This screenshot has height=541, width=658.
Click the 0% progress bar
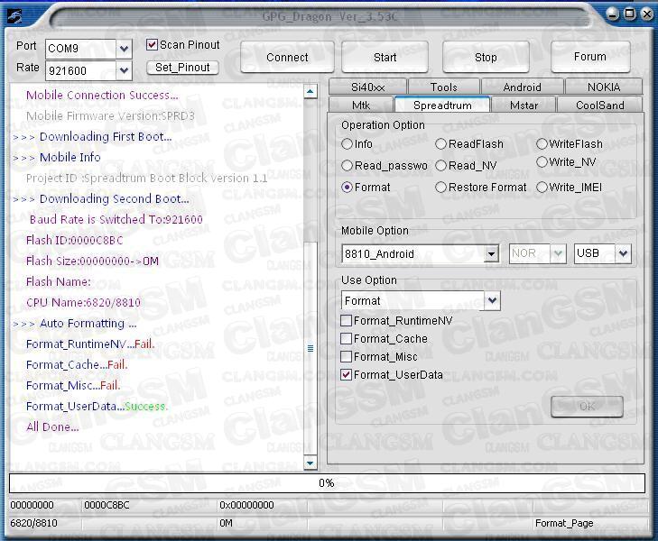pos(327,483)
